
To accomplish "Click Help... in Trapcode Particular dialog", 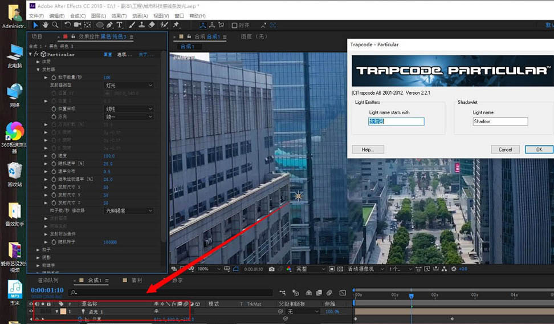I will (x=368, y=149).
